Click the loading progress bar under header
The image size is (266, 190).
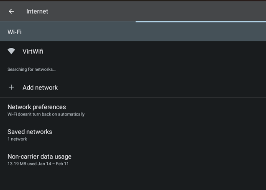click(201, 21)
